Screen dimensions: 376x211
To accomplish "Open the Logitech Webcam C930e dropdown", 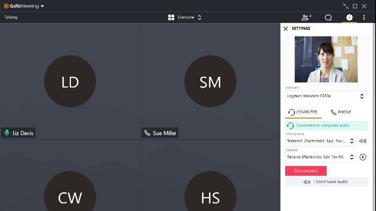I will [x=326, y=96].
